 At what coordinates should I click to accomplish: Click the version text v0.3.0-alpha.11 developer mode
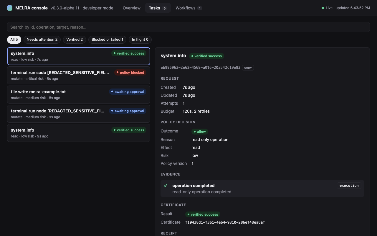click(82, 8)
